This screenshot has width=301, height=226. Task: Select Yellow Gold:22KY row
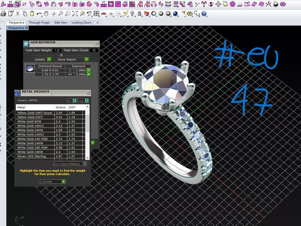click(50, 117)
